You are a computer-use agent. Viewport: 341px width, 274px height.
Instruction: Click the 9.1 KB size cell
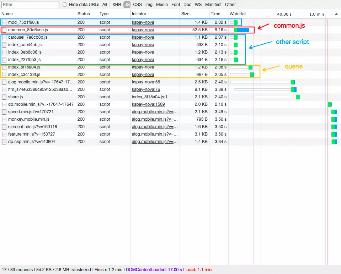click(201, 89)
